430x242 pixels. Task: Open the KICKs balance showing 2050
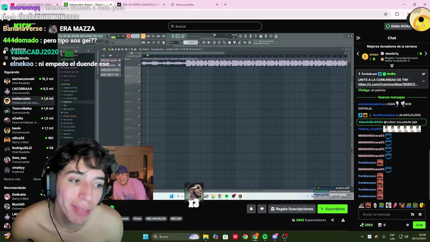[366, 225]
